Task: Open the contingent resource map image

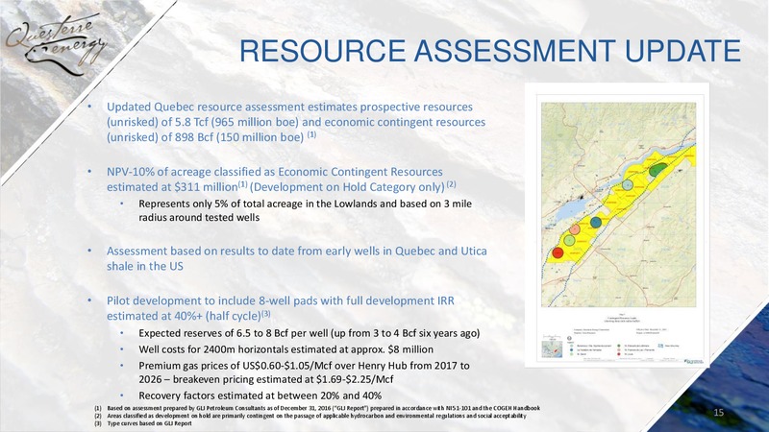Action: [617, 225]
